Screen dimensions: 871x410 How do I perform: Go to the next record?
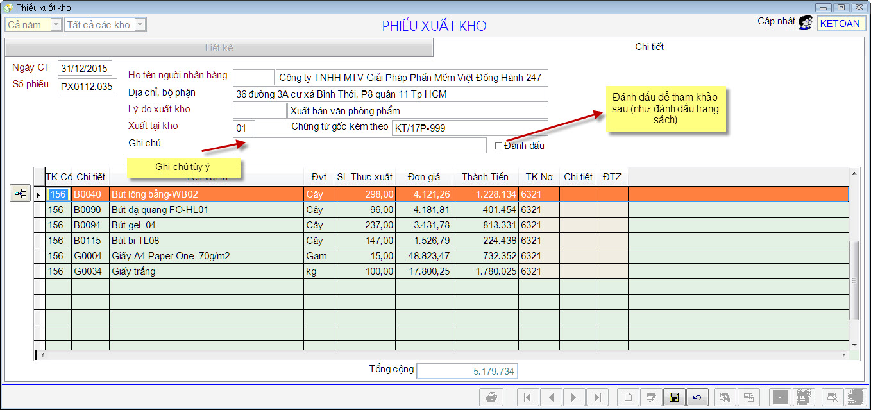(573, 397)
